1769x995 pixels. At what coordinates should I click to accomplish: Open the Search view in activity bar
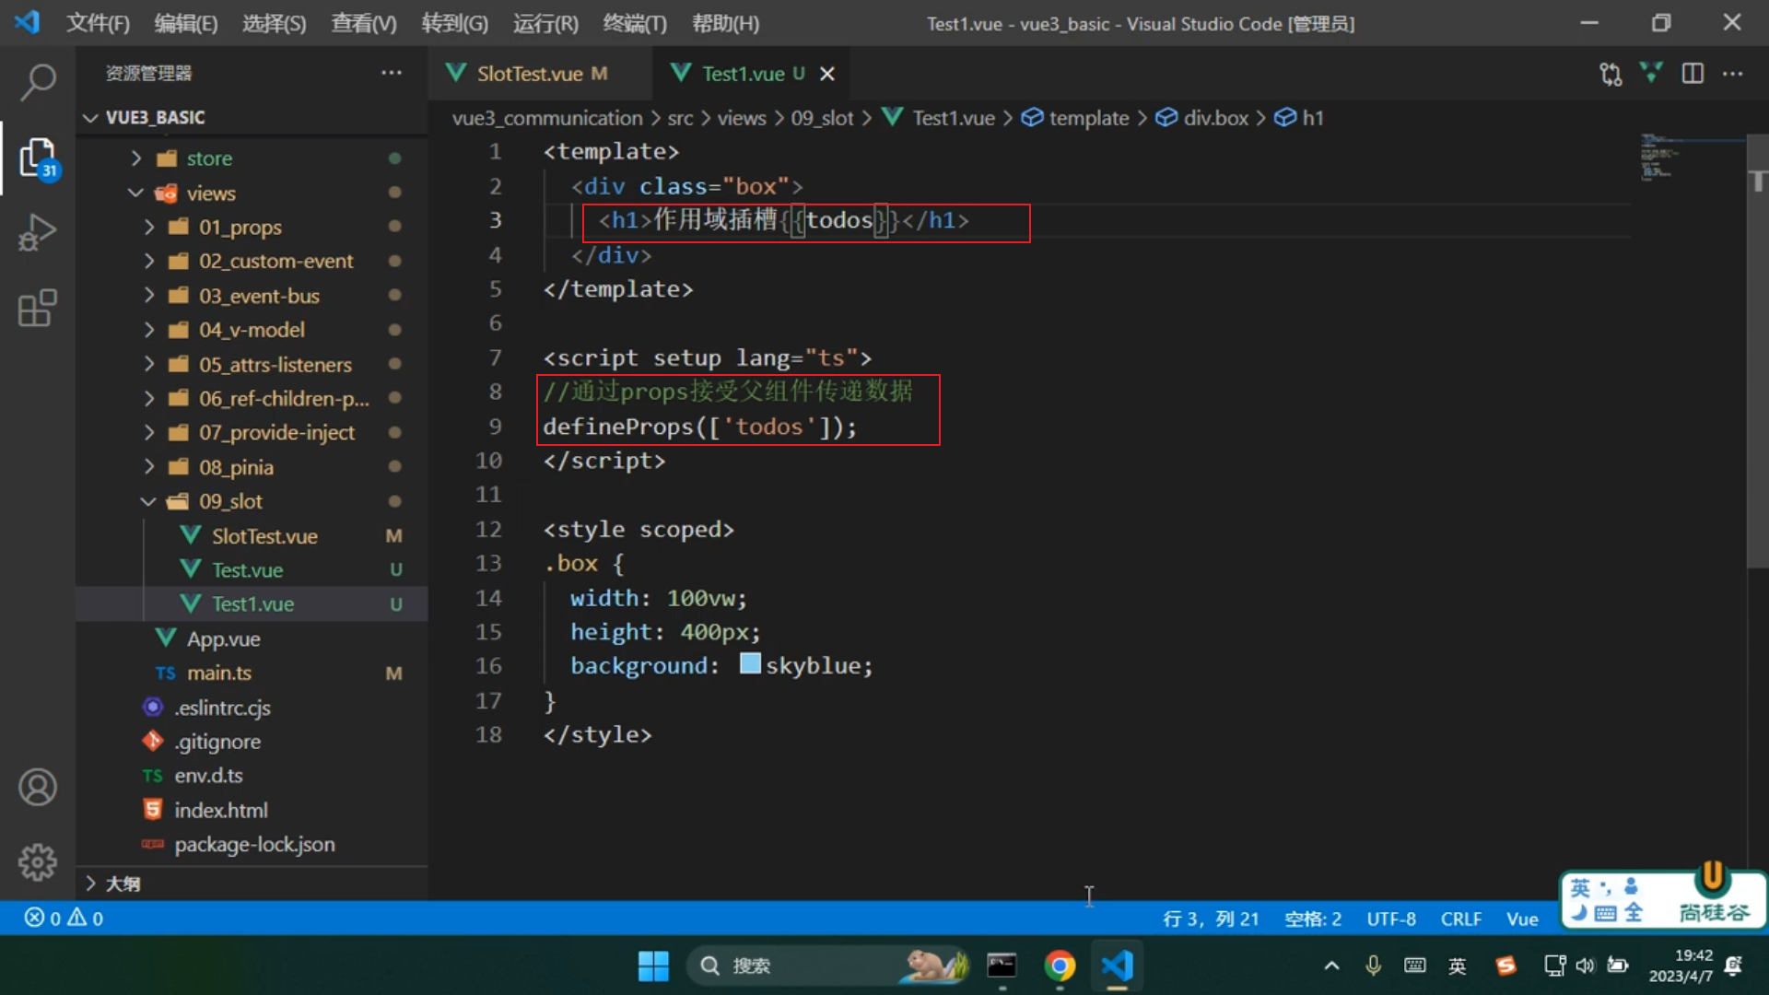(38, 82)
